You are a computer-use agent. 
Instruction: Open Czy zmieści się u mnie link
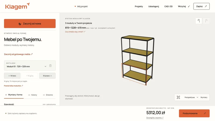click(x=75, y=32)
